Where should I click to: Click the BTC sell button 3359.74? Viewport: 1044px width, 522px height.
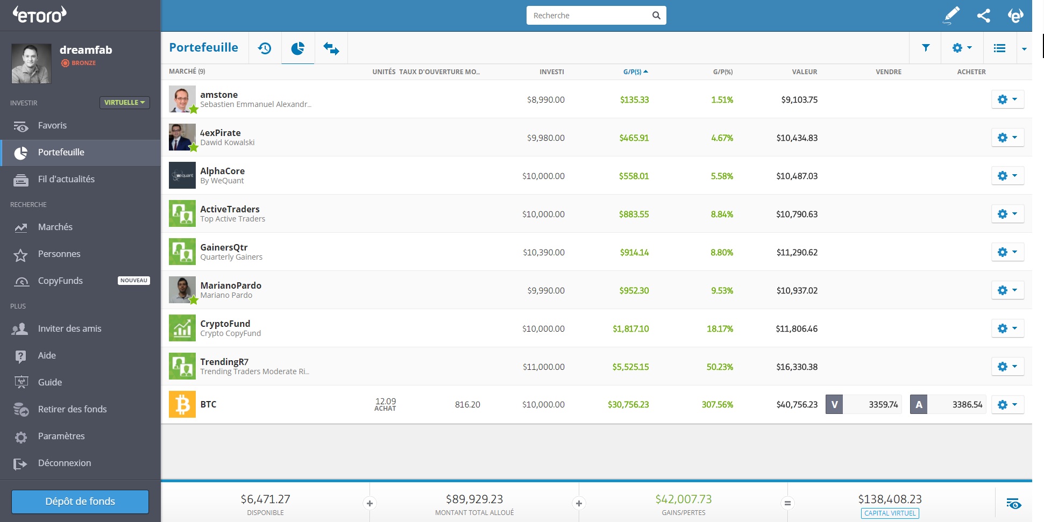[864, 404]
